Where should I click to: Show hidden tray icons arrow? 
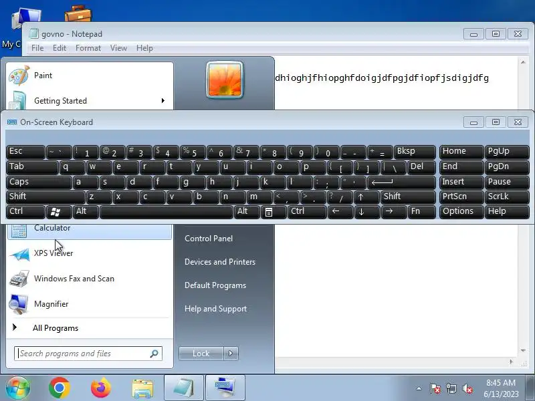coord(419,388)
